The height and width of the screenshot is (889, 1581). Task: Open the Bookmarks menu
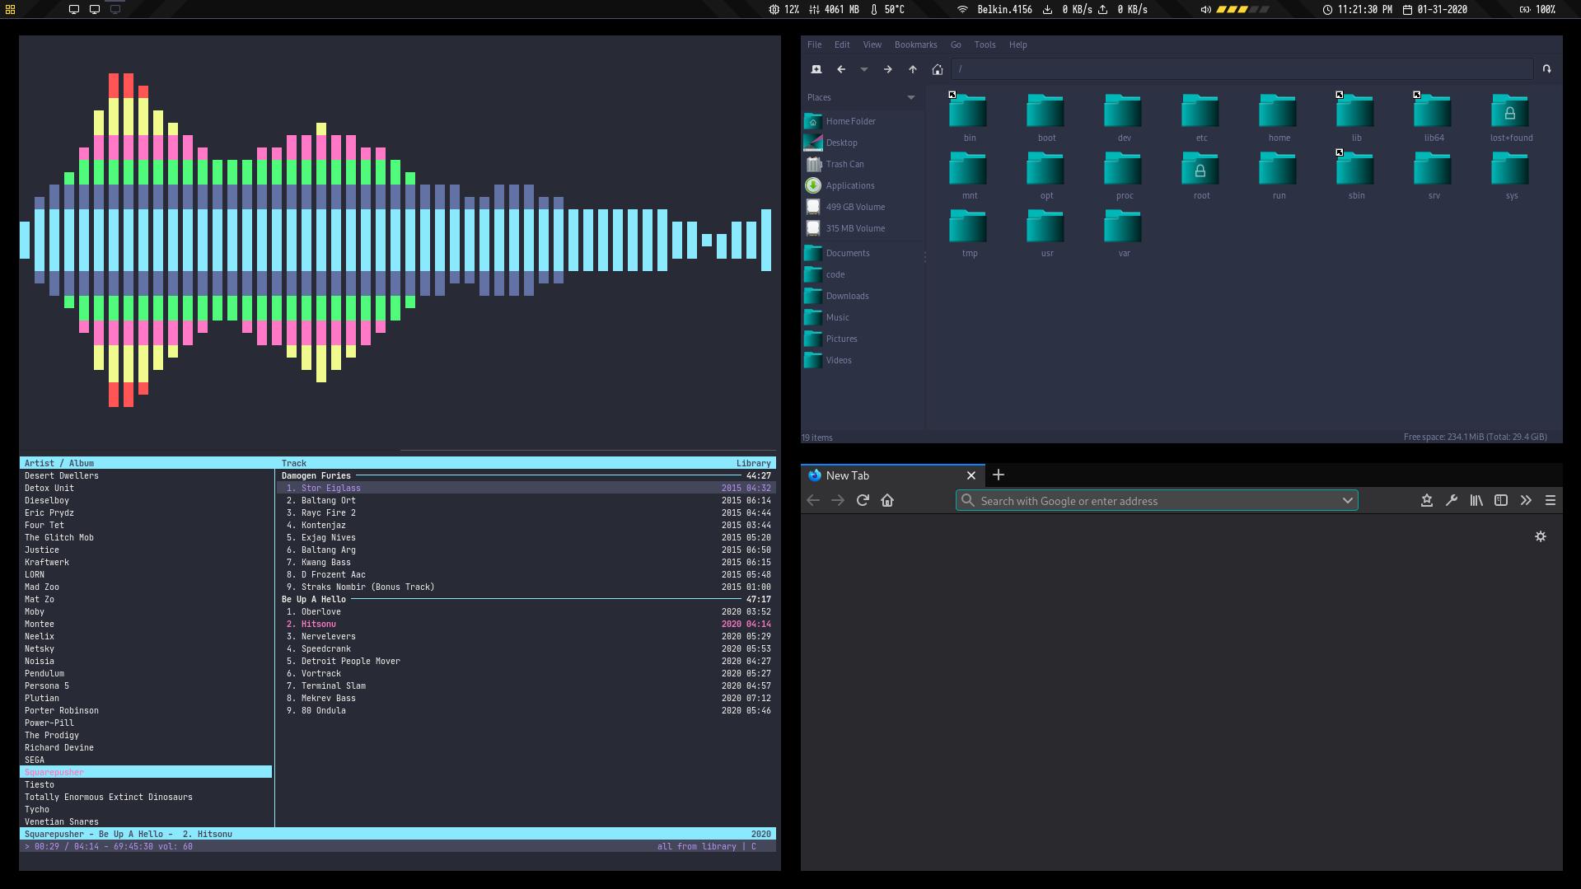pyautogui.click(x=915, y=44)
